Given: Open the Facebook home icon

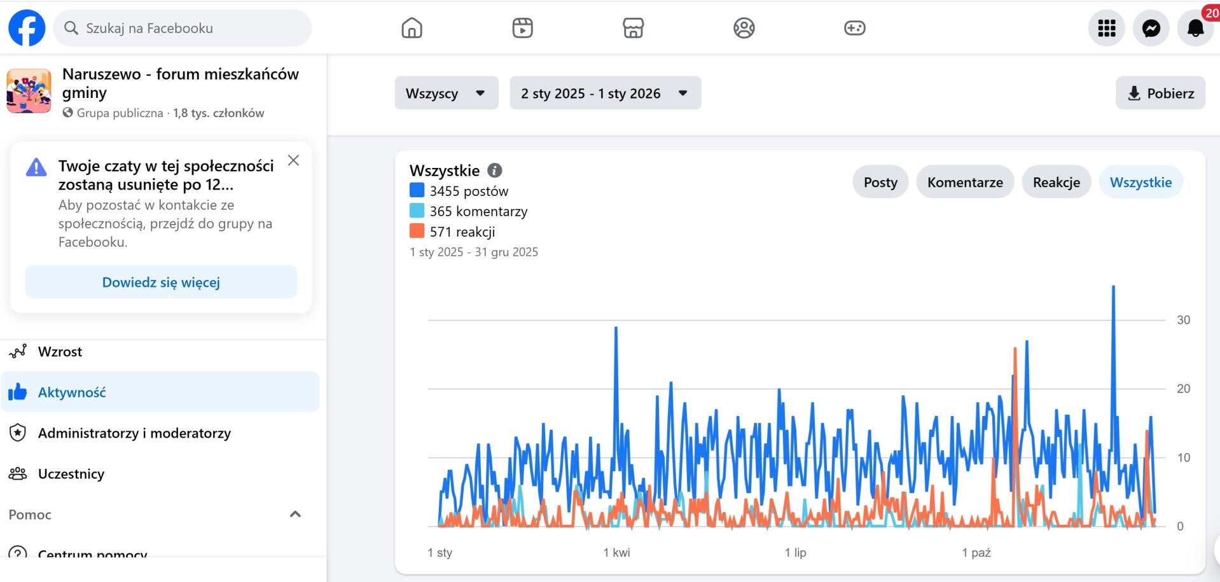Looking at the screenshot, I should click(412, 28).
